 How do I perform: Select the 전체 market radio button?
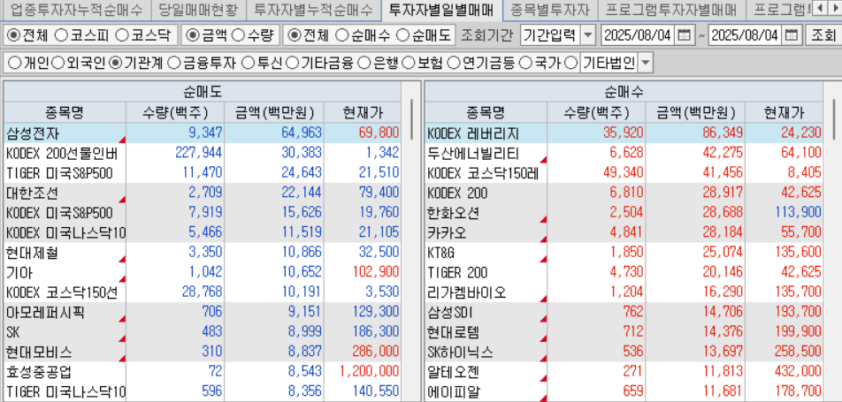tap(13, 36)
